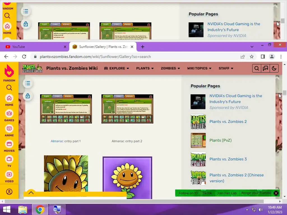Open the purple background sunflower thumbnail
The image size is (287, 215).
pyautogui.click(x=128, y=178)
